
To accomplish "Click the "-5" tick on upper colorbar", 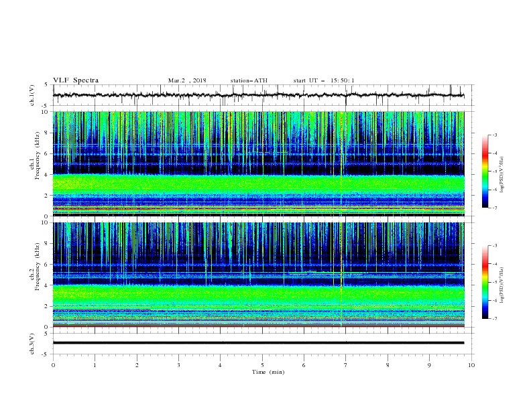I will pos(494,172).
